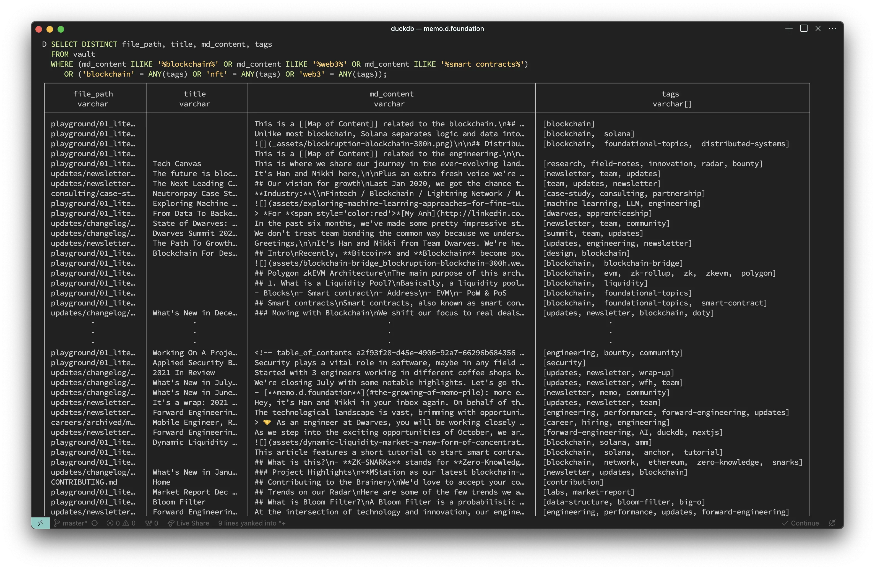
Task: Open a new terminal with the plus icon
Action: click(x=789, y=29)
